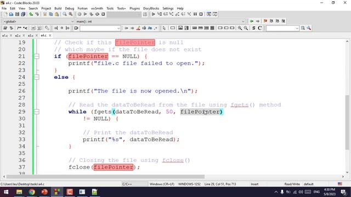Open the wxSmith menu
This screenshot has width=351, height=197.
pos(97,9)
